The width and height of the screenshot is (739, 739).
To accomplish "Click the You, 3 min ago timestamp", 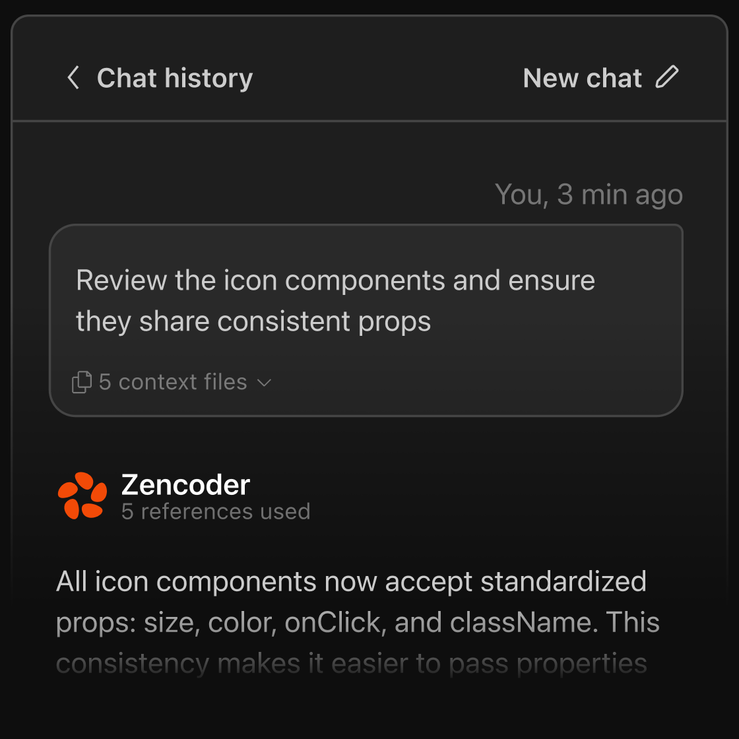I will (x=589, y=194).
